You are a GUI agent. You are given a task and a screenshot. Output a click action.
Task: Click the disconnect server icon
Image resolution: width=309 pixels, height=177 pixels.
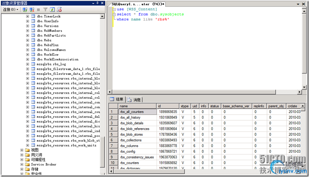[x=31, y=9]
